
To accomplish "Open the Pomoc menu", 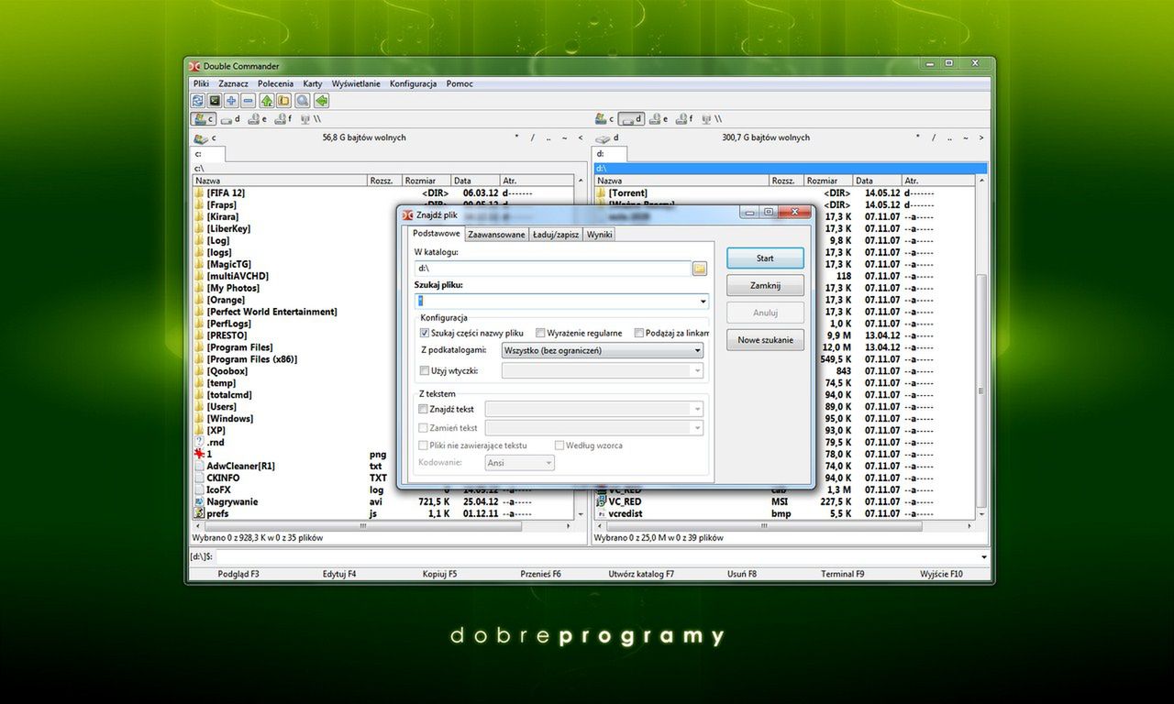I will (460, 83).
